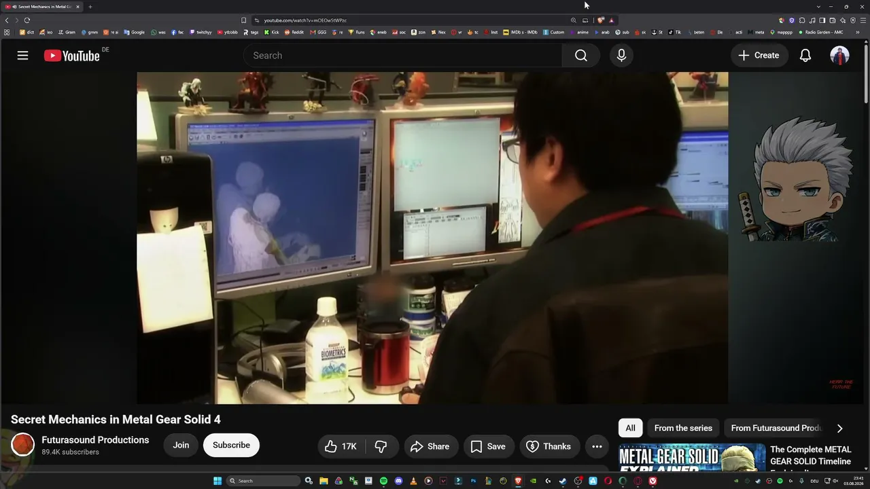Open the Windows Start menu
870x489 pixels.
[x=217, y=481]
